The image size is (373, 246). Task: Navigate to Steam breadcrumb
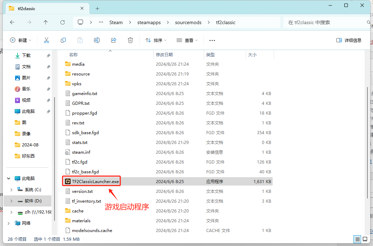pos(116,22)
